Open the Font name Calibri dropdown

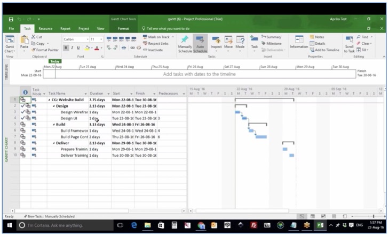point(88,39)
